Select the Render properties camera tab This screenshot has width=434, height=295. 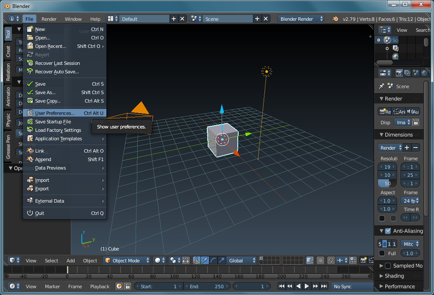point(399,73)
